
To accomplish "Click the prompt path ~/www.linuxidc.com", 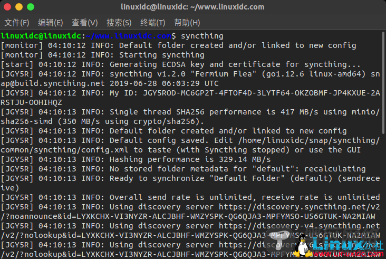I will pos(129,36).
